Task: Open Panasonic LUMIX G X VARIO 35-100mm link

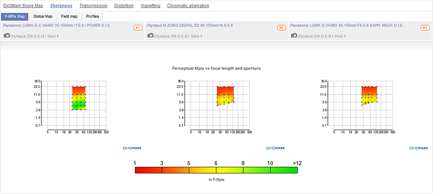Action: 57,25
